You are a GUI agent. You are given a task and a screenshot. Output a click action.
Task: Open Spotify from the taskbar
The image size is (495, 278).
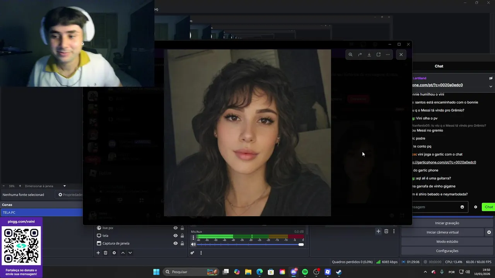[x=305, y=272]
